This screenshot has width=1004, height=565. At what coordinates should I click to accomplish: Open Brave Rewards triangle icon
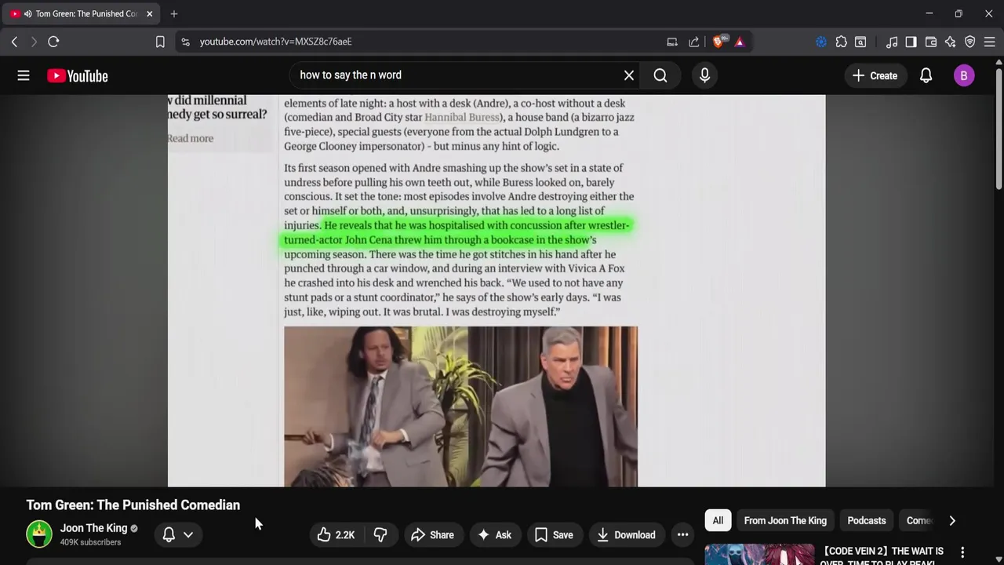click(740, 42)
